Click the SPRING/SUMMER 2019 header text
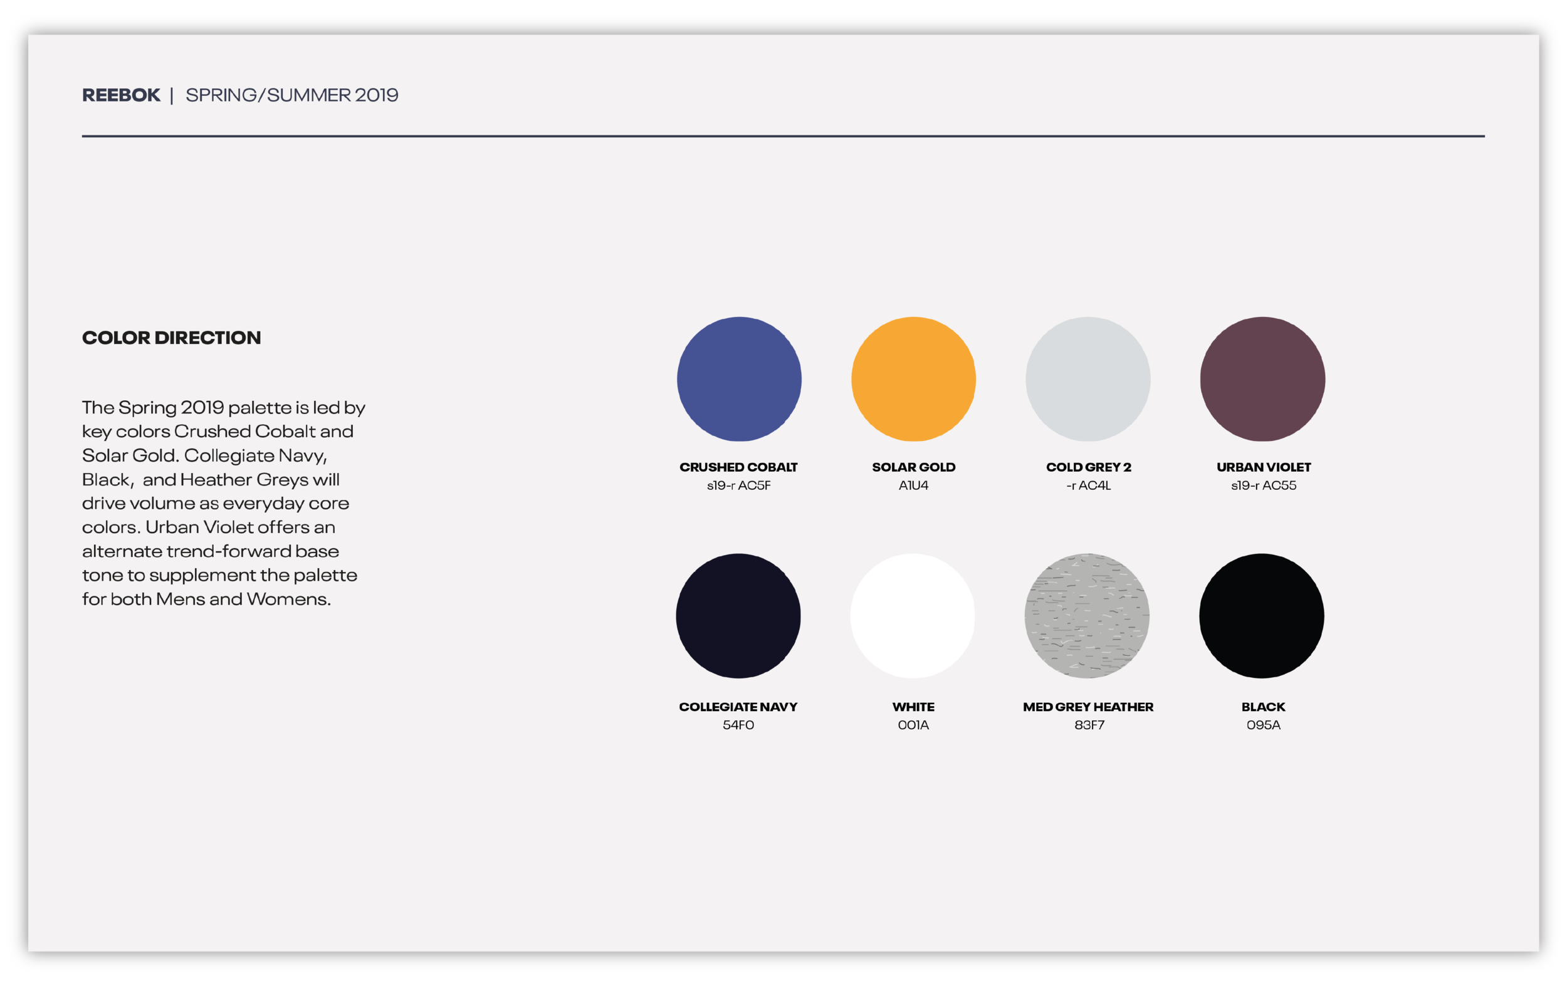The width and height of the screenshot is (1567, 986). tap(292, 95)
